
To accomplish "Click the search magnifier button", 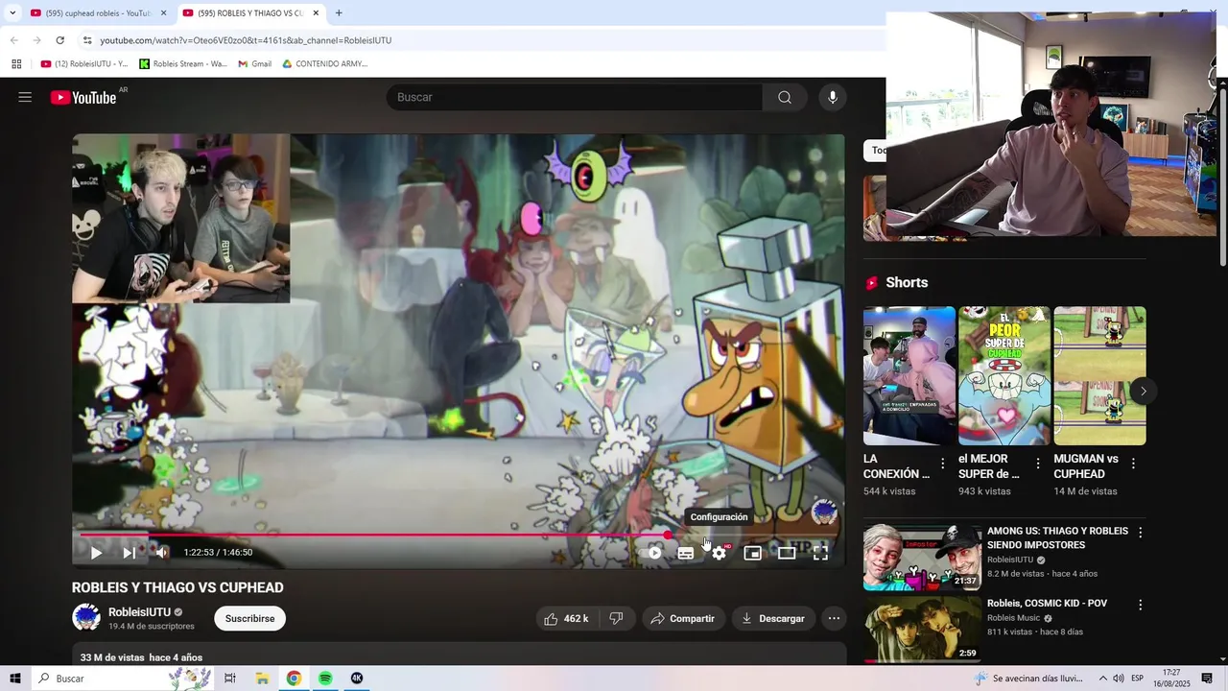I will 785,97.
